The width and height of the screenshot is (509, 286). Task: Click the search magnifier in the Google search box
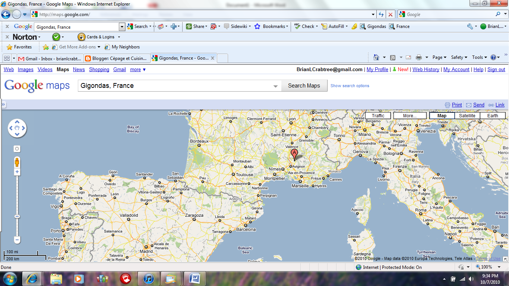[498, 14]
